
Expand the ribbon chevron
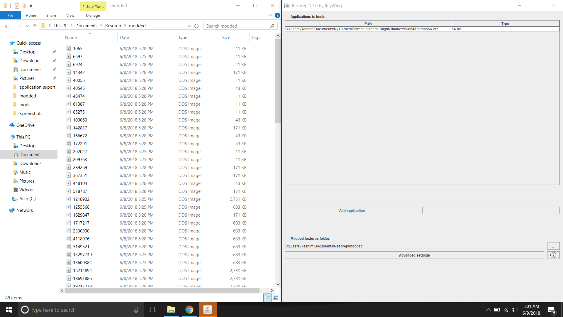click(x=269, y=15)
